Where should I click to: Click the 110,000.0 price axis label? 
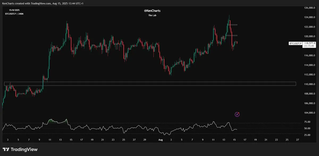tap(310, 84)
